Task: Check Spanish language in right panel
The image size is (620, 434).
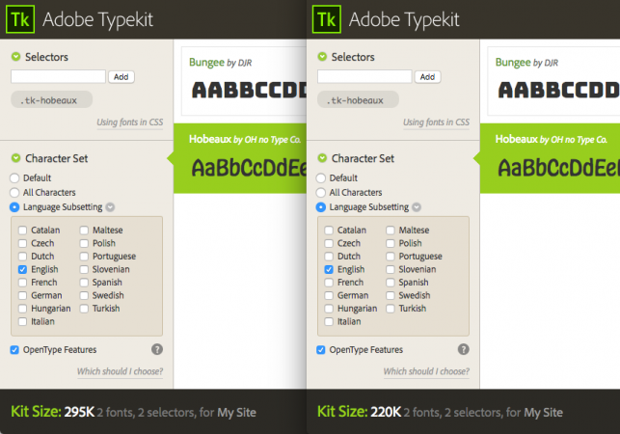Action: (x=391, y=283)
